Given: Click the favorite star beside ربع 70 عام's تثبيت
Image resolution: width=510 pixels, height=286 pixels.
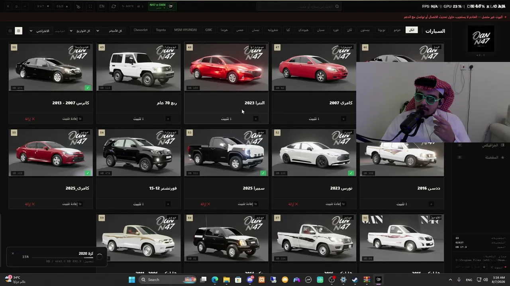Looking at the screenshot, I should pyautogui.click(x=168, y=119).
